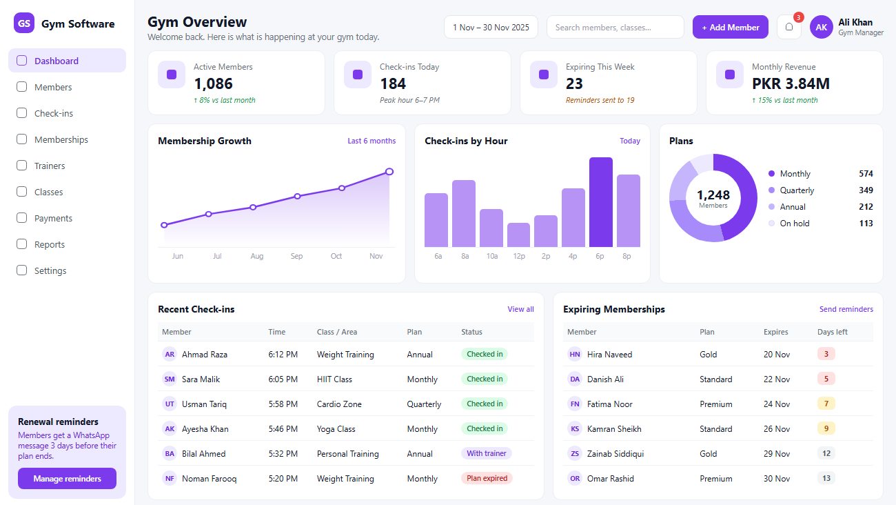
Task: Click the Active Members card icon
Action: pyautogui.click(x=172, y=75)
